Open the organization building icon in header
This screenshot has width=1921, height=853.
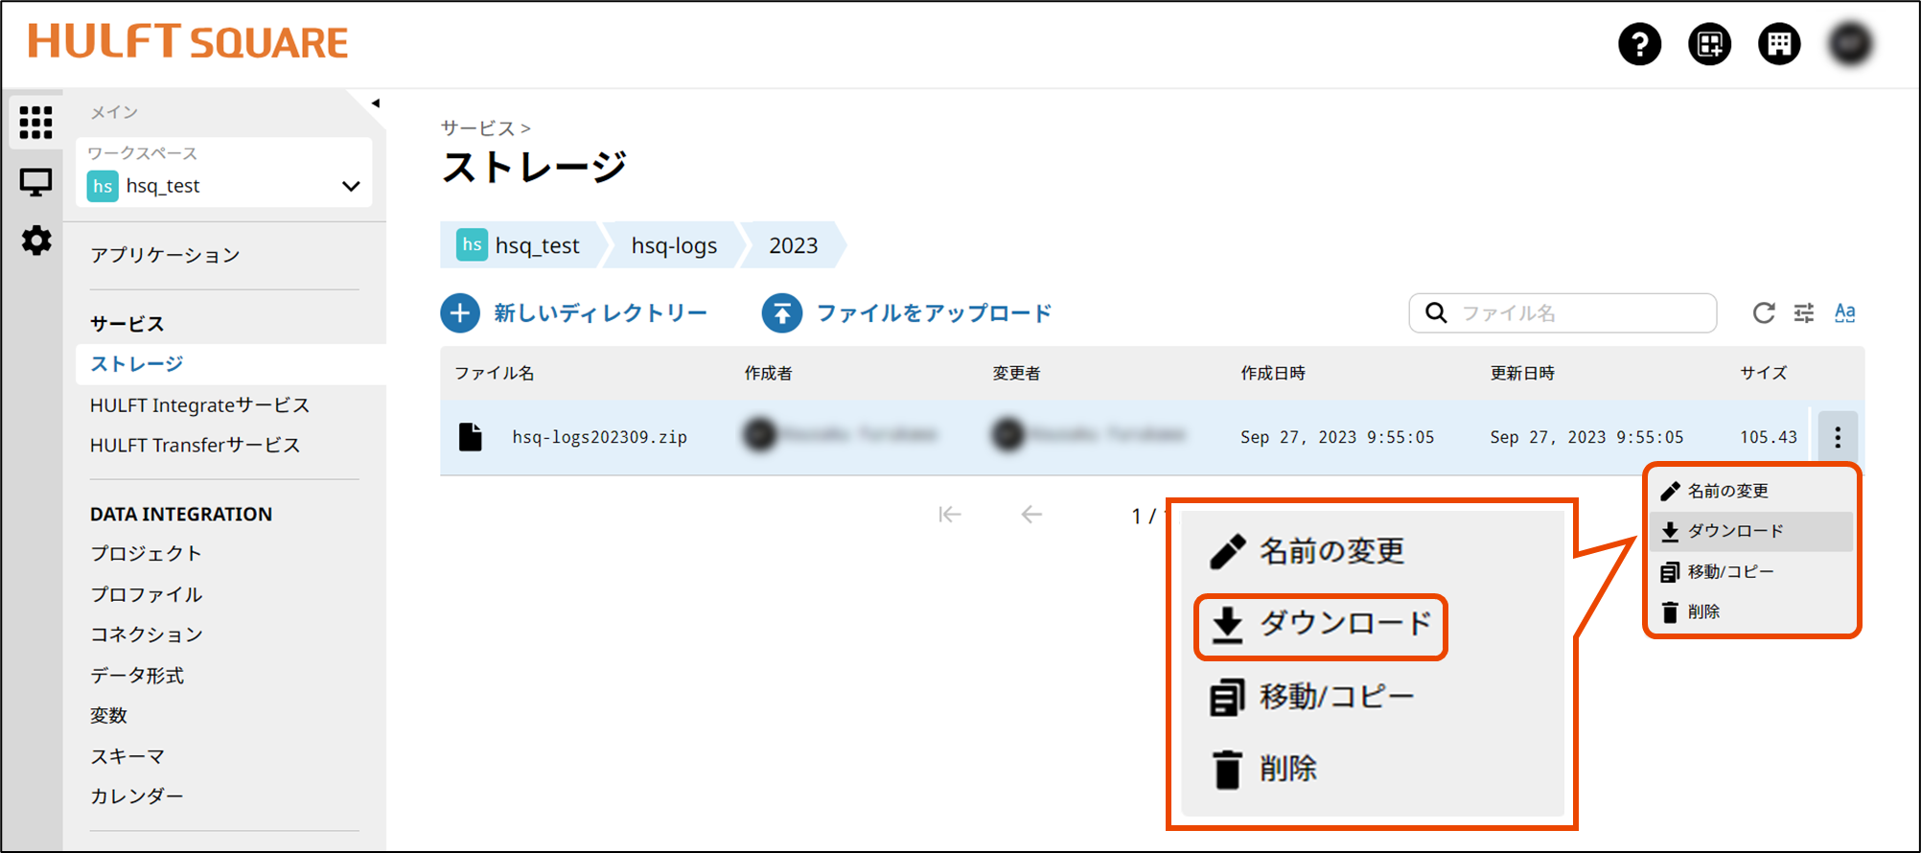coord(1779,44)
